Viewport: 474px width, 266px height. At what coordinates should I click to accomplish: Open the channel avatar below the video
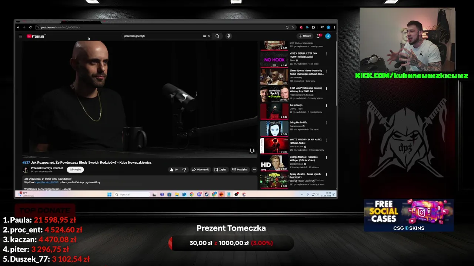tap(25, 170)
